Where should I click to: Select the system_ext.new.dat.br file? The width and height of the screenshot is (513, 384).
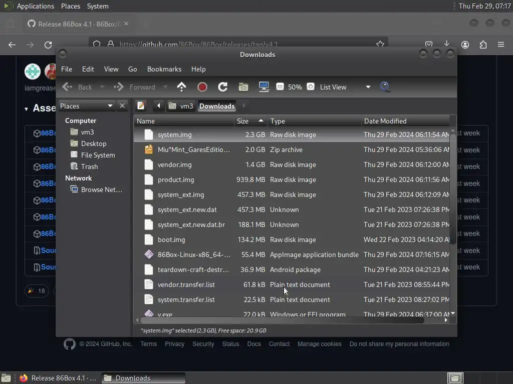[292, 224]
